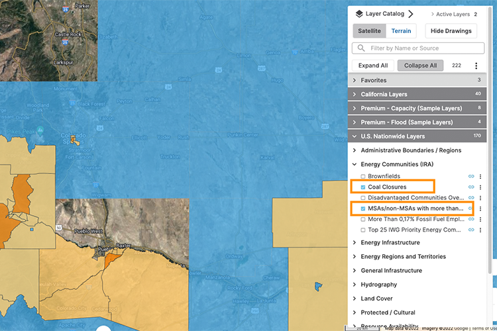Click link icon for MSAs/non-MSAs layer
The image size is (497, 331).
(471, 209)
